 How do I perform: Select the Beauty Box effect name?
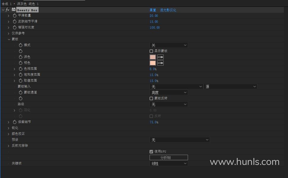(x=27, y=10)
